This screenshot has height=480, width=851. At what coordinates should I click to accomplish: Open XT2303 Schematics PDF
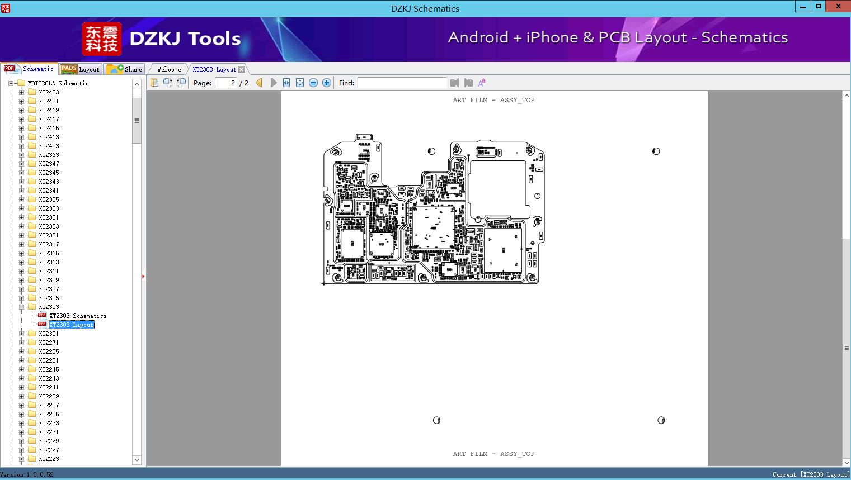pyautogui.click(x=78, y=316)
